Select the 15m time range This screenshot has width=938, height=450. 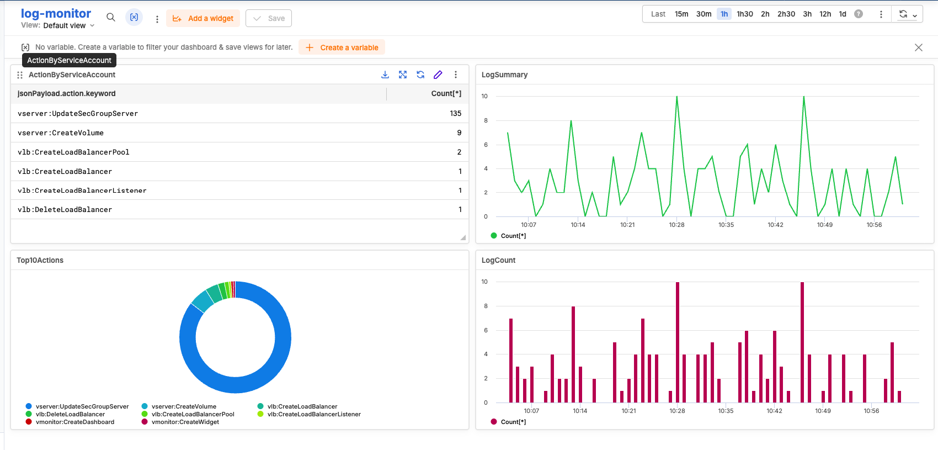pos(681,14)
